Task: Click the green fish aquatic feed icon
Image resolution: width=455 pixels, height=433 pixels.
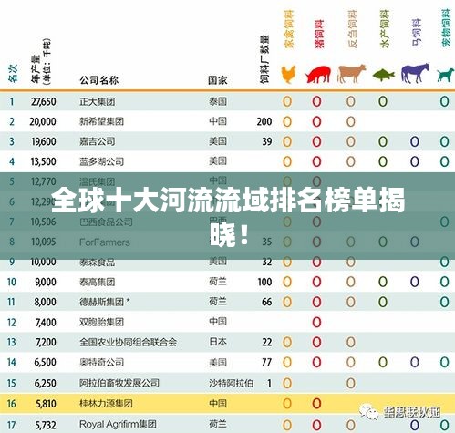Action: click(383, 75)
